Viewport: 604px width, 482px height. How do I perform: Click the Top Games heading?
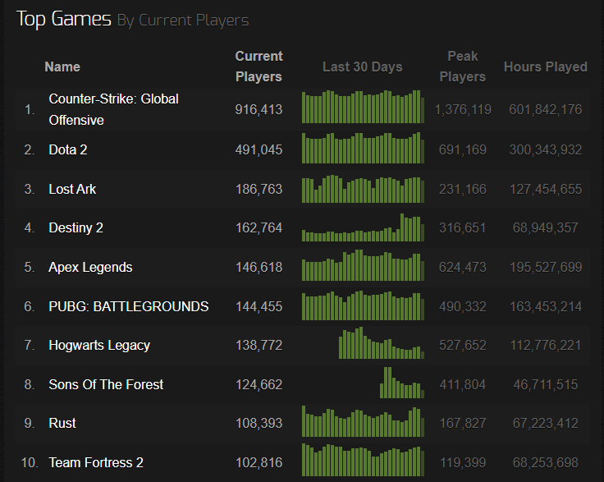click(64, 19)
